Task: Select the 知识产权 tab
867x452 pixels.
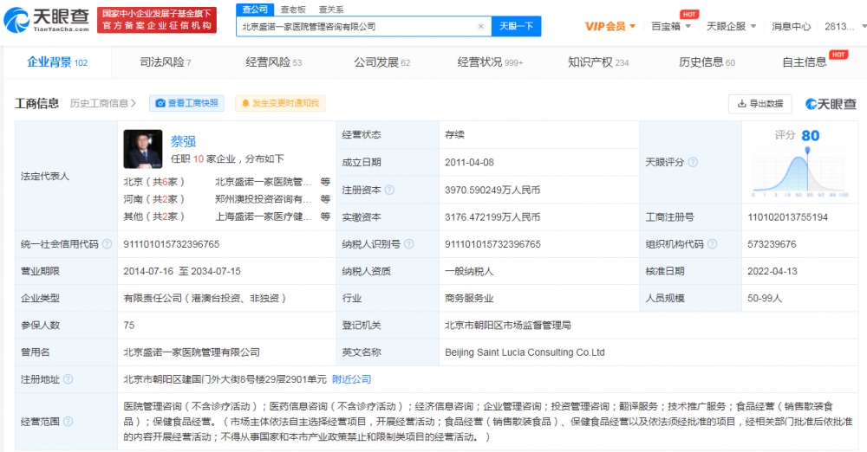Action: point(598,62)
